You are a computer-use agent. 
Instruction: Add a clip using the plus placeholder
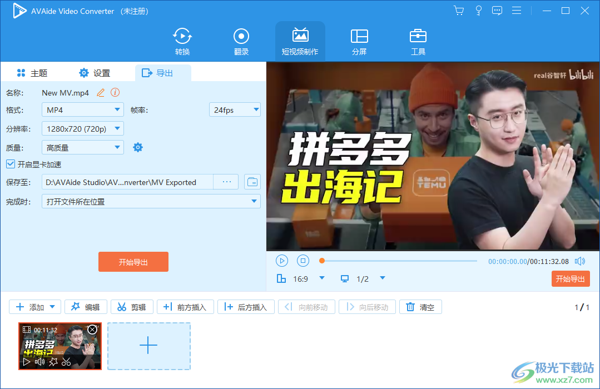pyautogui.click(x=148, y=346)
